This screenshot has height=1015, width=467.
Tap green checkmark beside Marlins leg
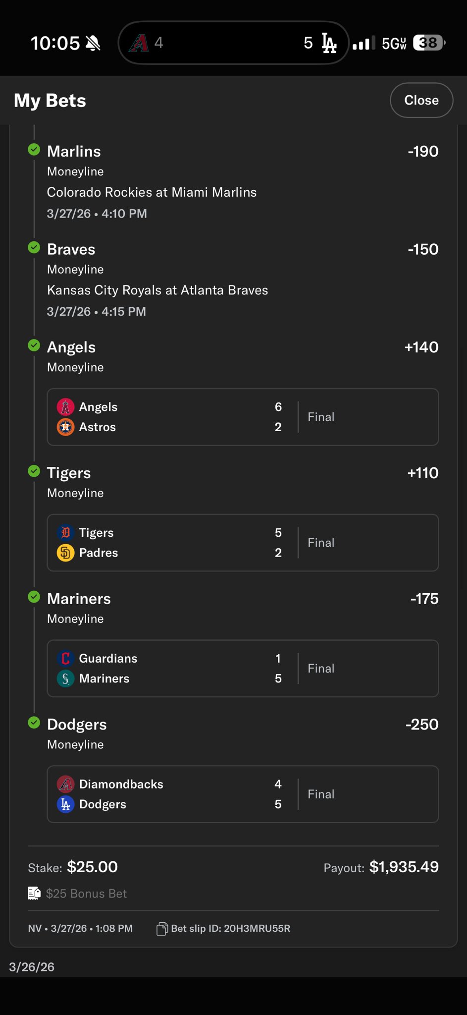pos(34,149)
